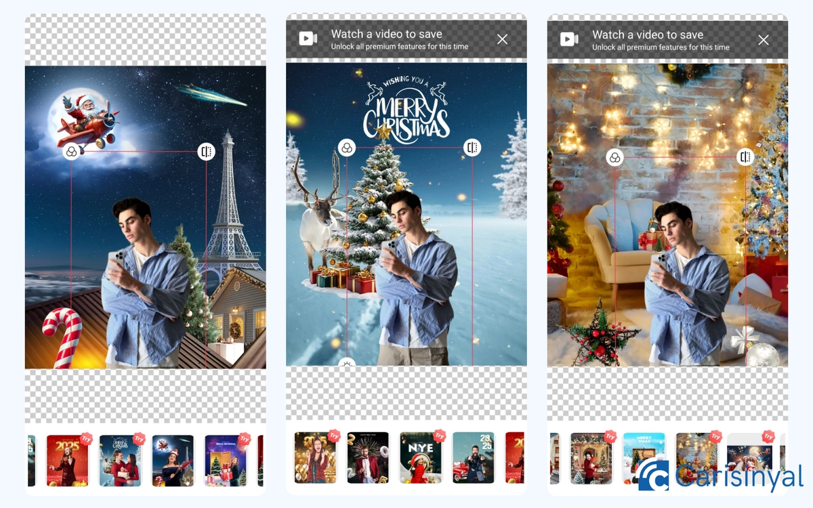Dismiss the middle 'Watch a video' banner
Image resolution: width=813 pixels, height=508 pixels.
[502, 39]
